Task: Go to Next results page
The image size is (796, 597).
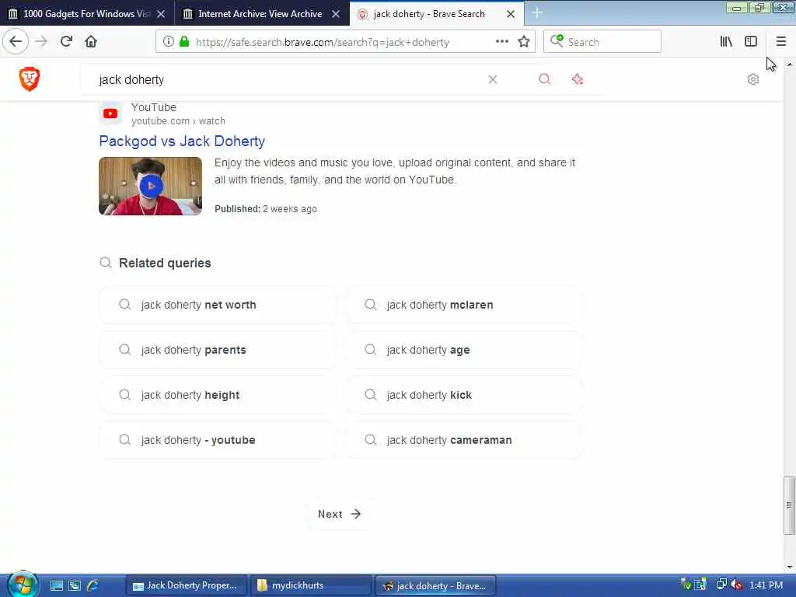Action: pyautogui.click(x=339, y=515)
